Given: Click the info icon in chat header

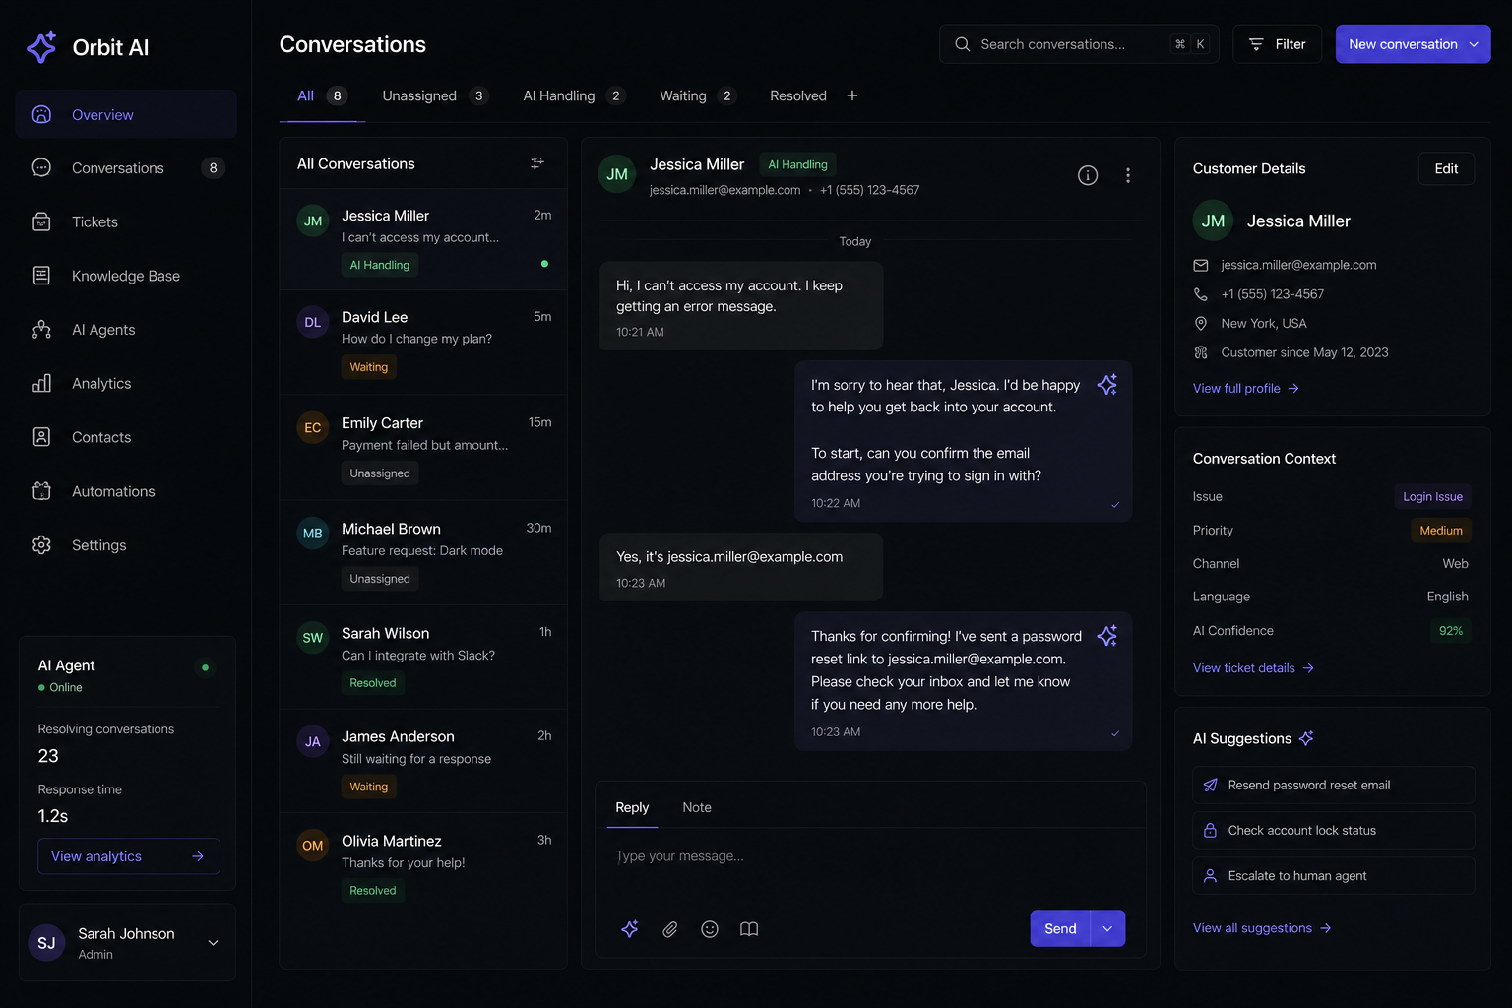Looking at the screenshot, I should click(x=1088, y=175).
